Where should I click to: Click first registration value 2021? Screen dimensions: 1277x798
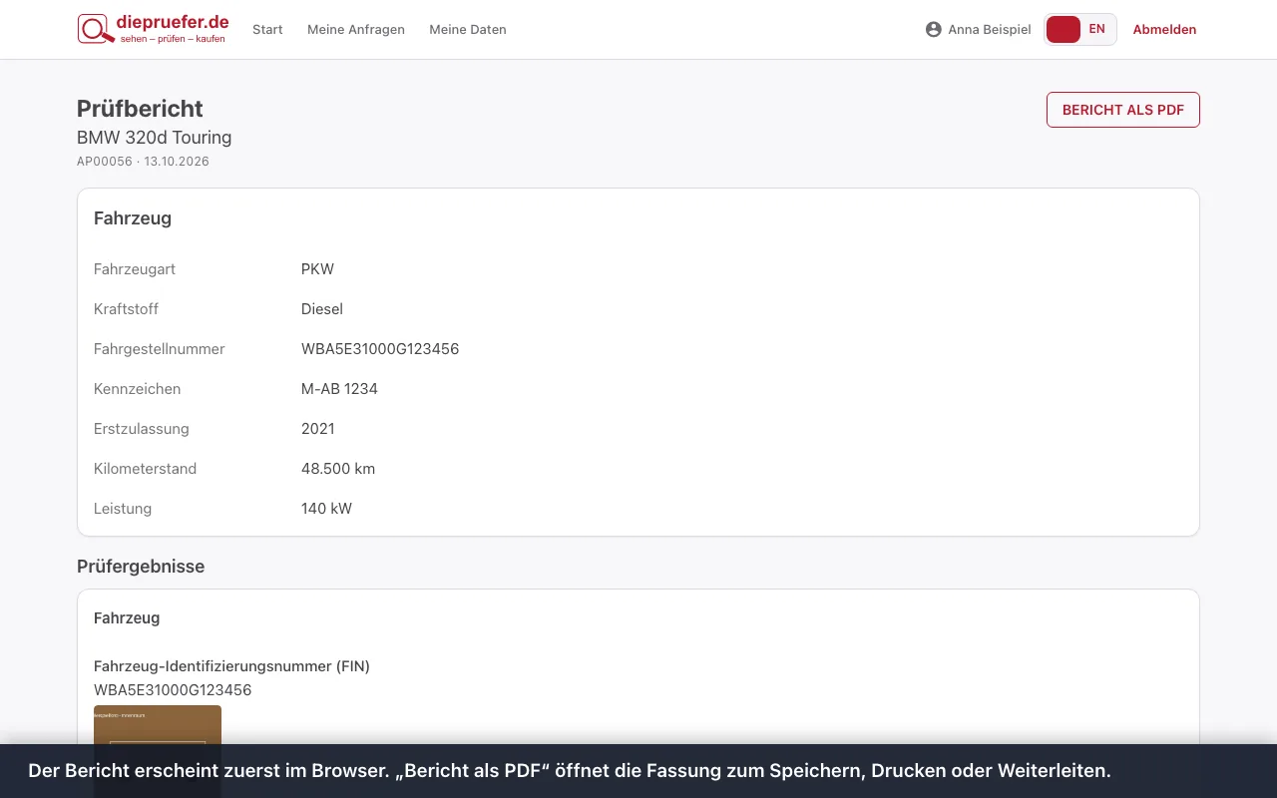tap(318, 429)
